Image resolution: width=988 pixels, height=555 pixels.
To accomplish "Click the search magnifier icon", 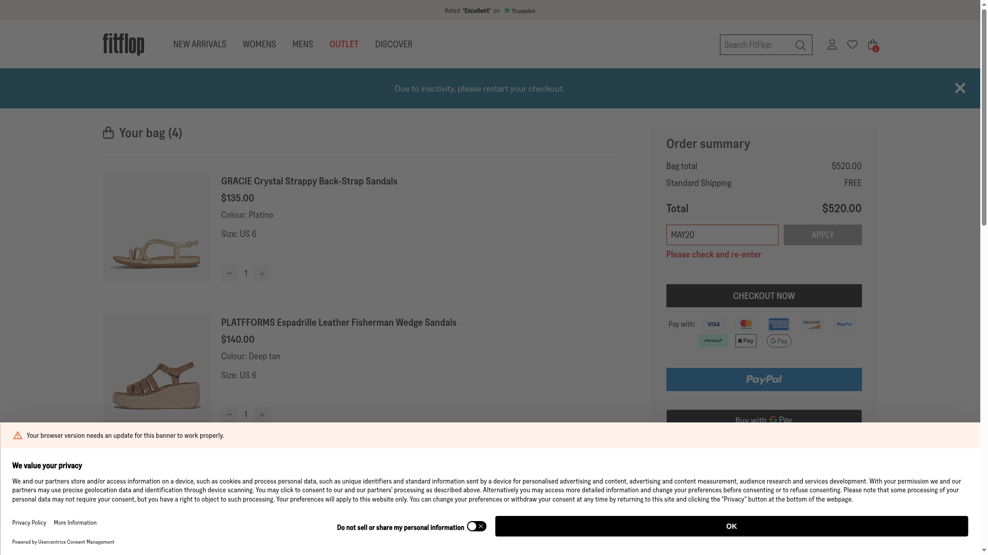I will pos(800,45).
